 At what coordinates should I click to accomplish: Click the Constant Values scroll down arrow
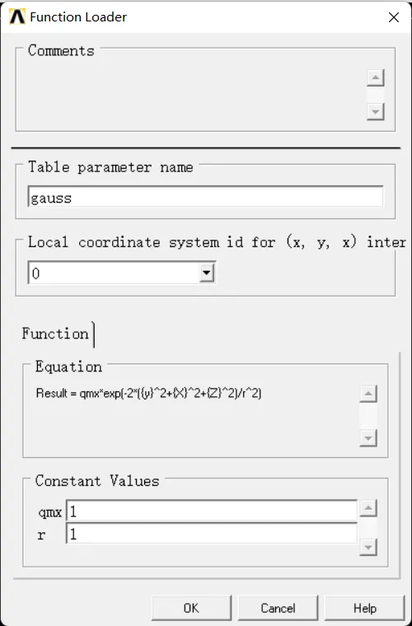tap(368, 547)
